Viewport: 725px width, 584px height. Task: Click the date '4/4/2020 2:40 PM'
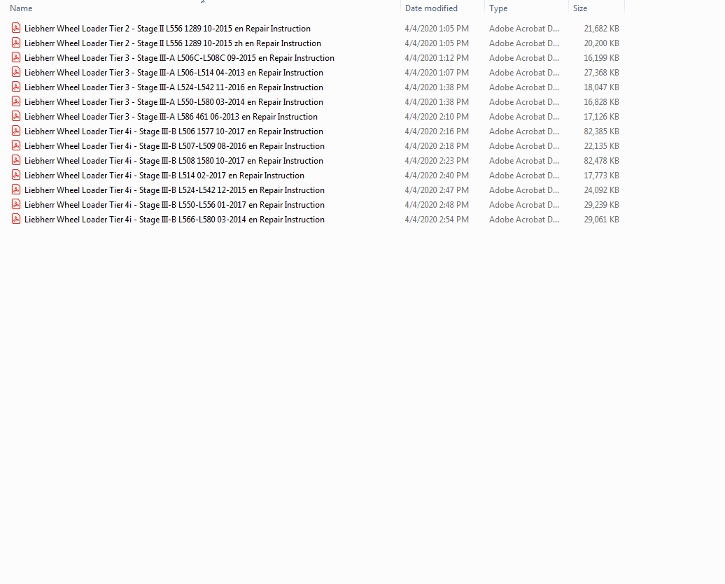tap(437, 176)
